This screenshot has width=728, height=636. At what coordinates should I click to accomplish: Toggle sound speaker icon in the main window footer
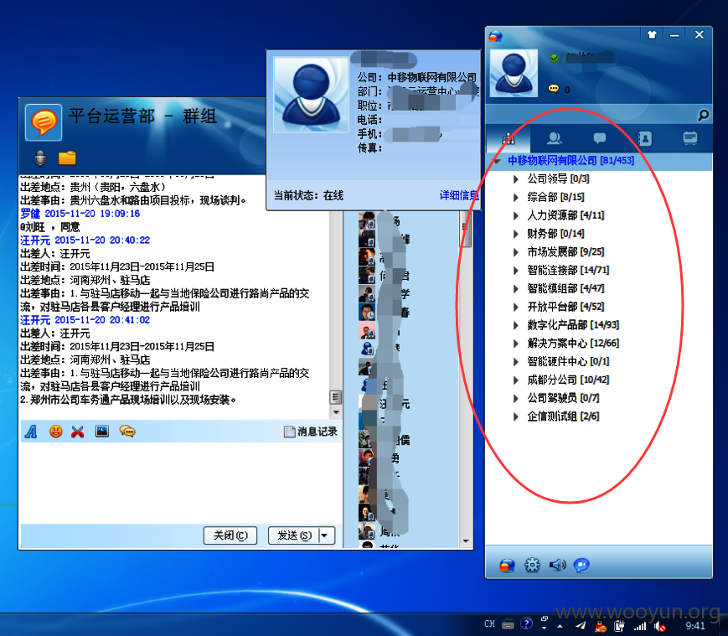(557, 565)
